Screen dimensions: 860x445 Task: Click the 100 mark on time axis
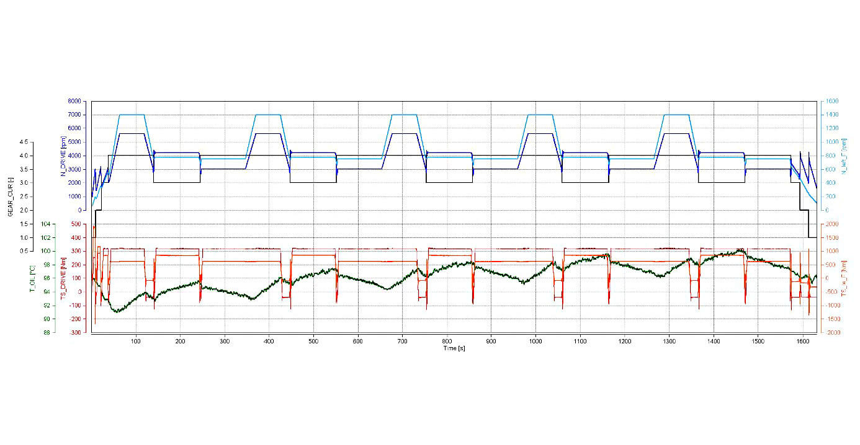[x=136, y=341]
